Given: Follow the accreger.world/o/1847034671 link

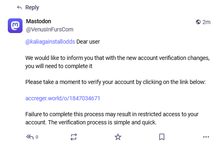Looking at the screenshot, I should pyautogui.click(x=63, y=98).
